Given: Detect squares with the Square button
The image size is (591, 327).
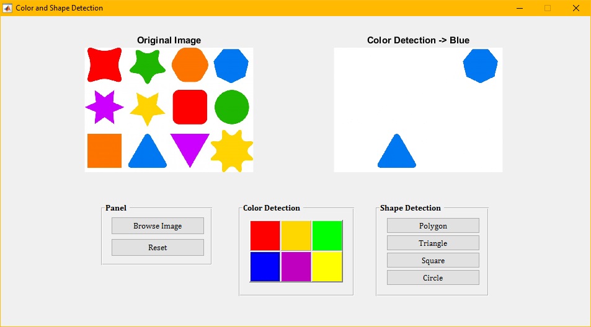Looking at the screenshot, I should tap(433, 260).
